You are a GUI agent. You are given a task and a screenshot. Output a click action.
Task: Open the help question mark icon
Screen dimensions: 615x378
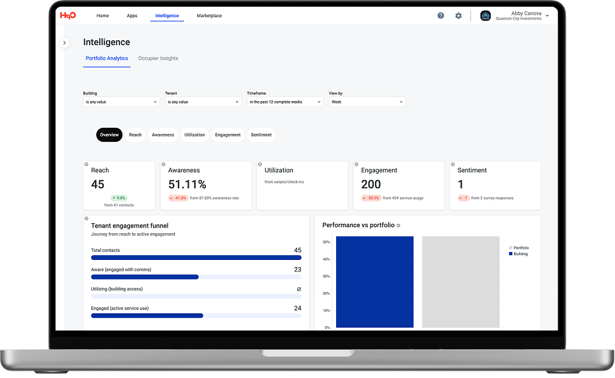pyautogui.click(x=441, y=16)
